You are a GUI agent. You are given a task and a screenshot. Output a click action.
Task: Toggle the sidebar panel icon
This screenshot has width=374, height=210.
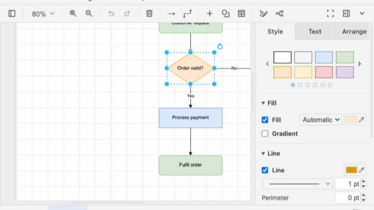(12, 13)
